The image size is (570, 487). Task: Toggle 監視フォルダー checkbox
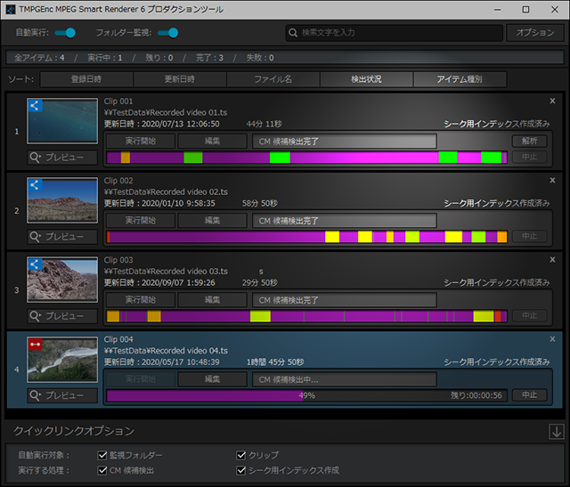click(102, 455)
